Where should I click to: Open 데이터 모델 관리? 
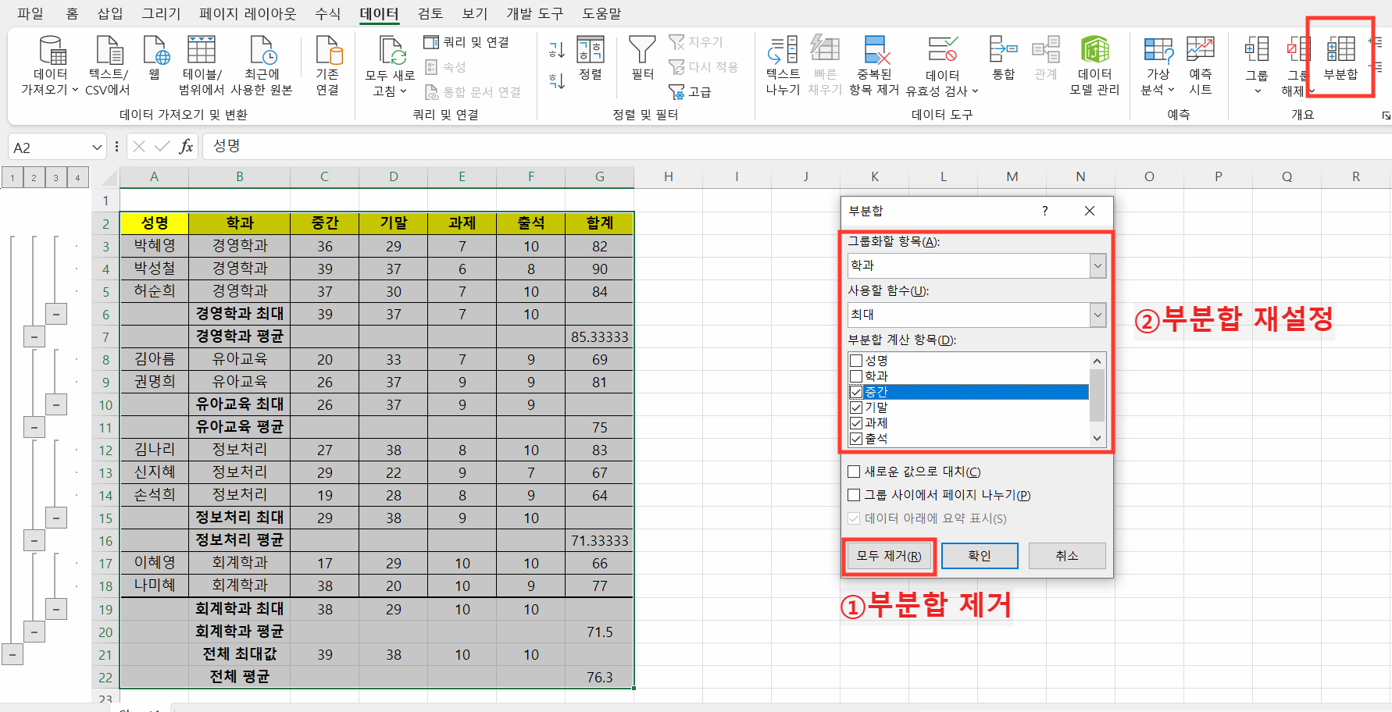(1095, 65)
